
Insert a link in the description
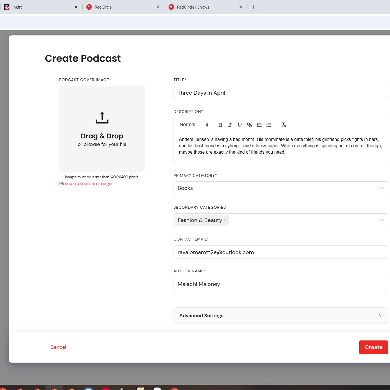(249, 125)
